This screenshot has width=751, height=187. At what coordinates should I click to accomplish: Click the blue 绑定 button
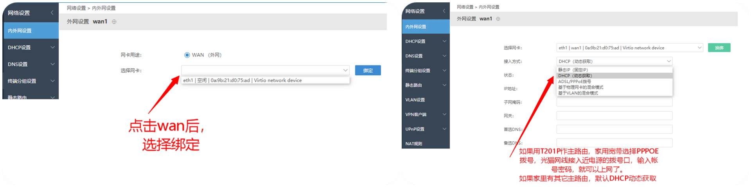point(368,70)
